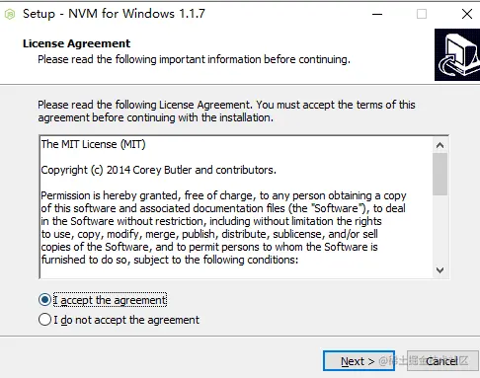This screenshot has width=480, height=378.
Task: Minimize the NVM setup window
Action: coord(377,14)
